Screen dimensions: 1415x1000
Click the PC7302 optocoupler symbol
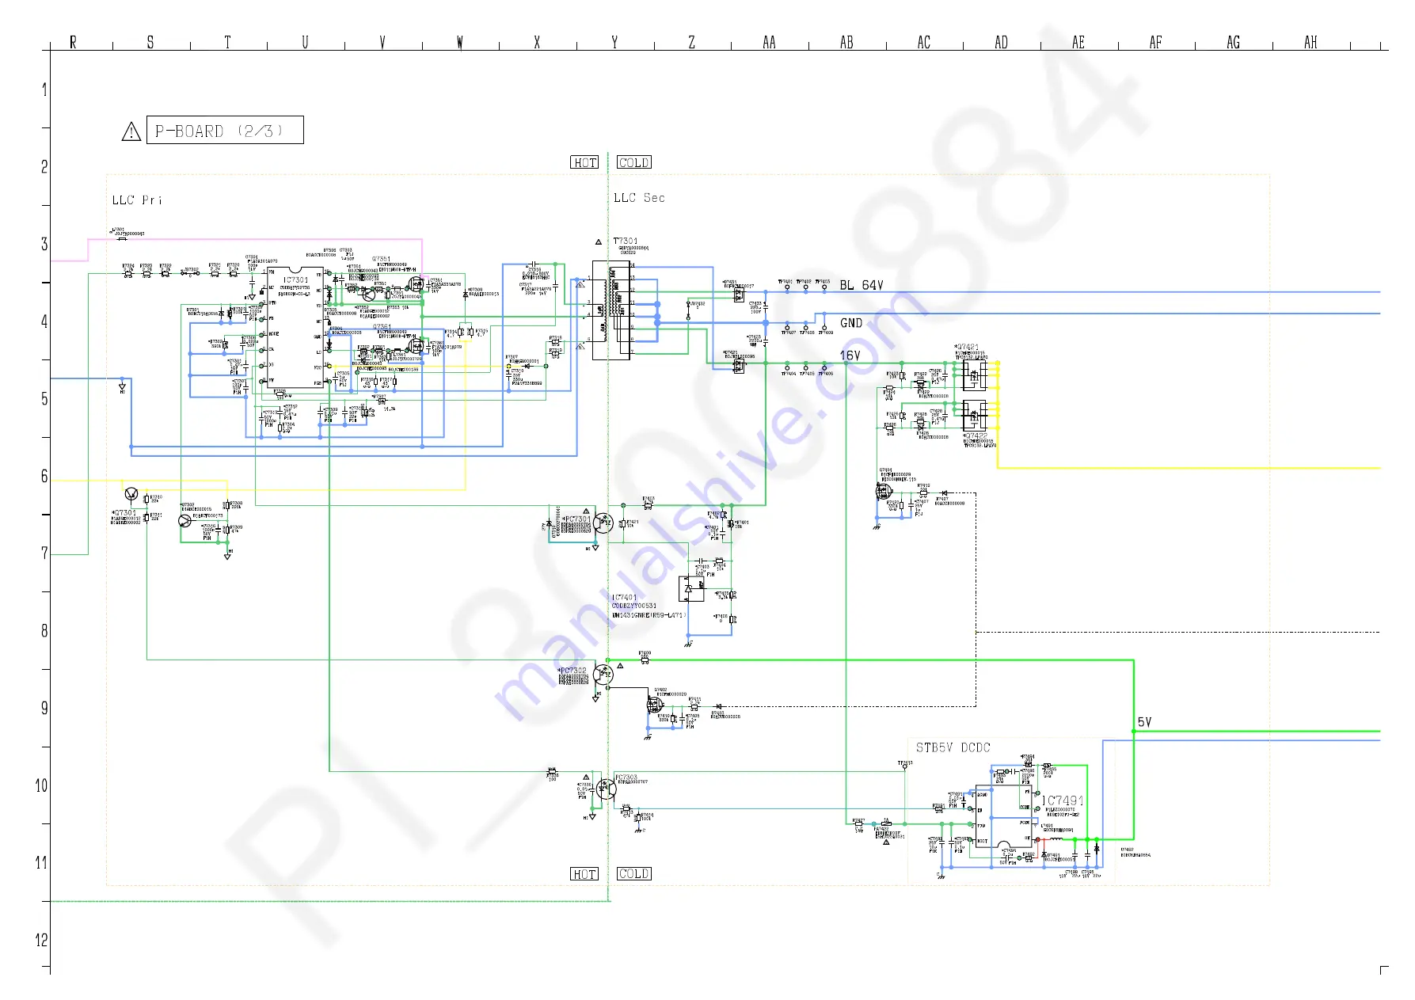(x=603, y=675)
